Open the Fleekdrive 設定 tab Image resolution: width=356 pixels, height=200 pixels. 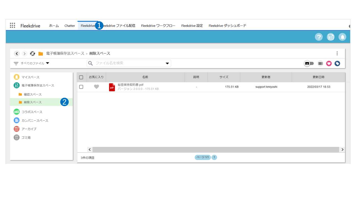tap(192, 26)
